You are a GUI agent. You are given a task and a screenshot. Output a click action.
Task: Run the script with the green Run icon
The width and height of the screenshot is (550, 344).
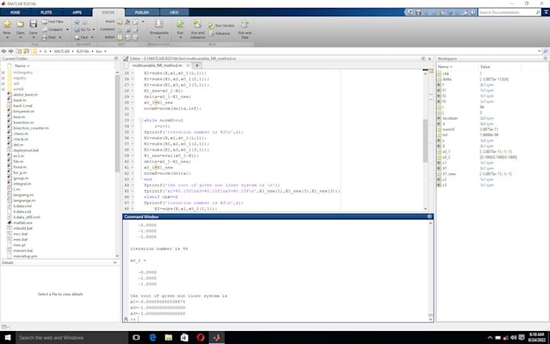180,23
